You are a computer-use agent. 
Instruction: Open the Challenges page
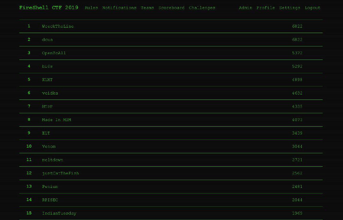coord(202,8)
